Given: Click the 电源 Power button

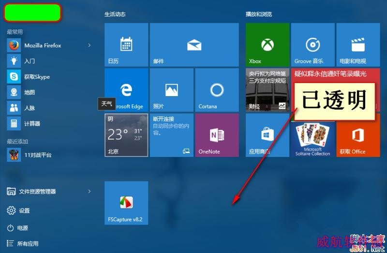Looking at the screenshot, I should click(x=17, y=228).
